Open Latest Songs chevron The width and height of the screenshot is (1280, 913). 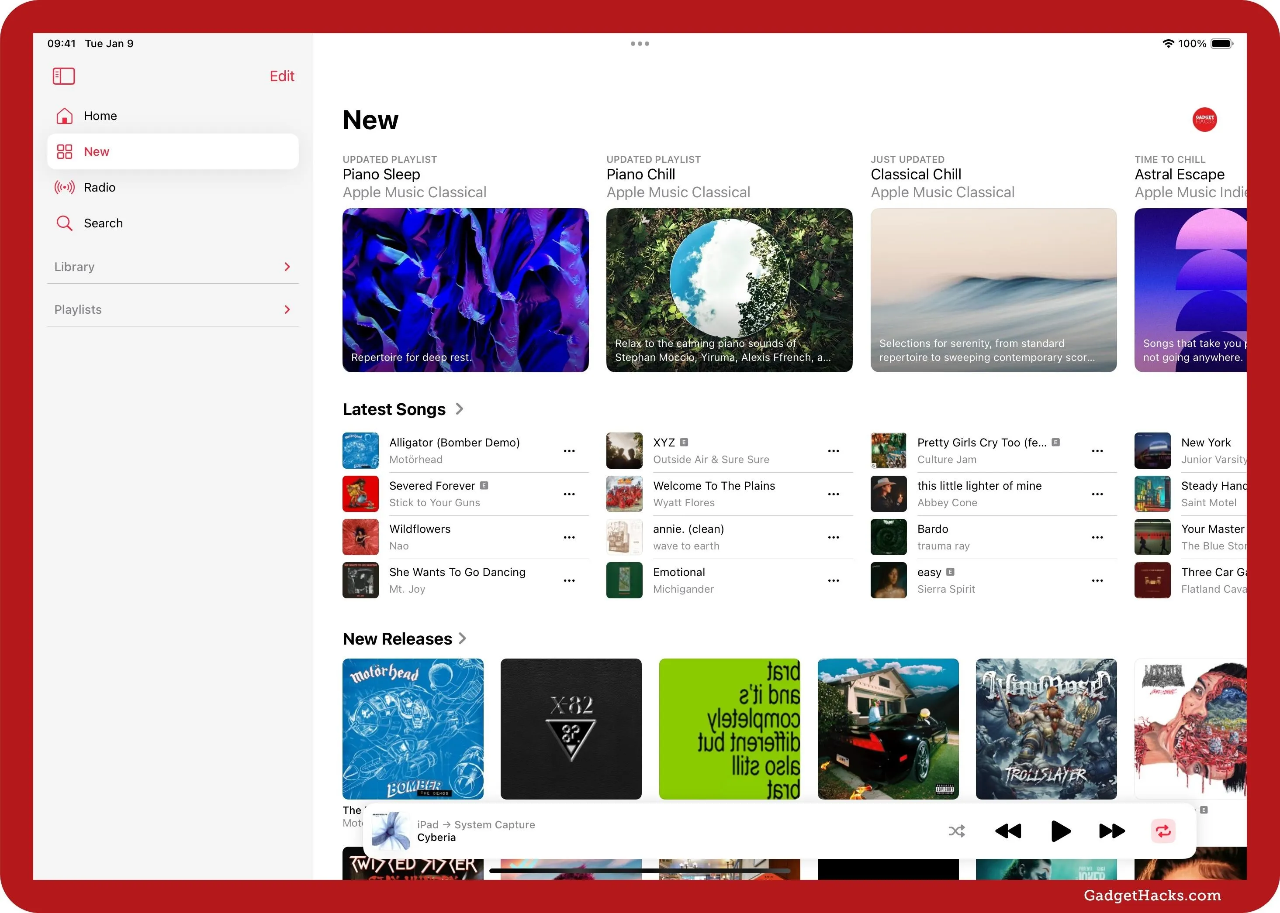tap(459, 409)
